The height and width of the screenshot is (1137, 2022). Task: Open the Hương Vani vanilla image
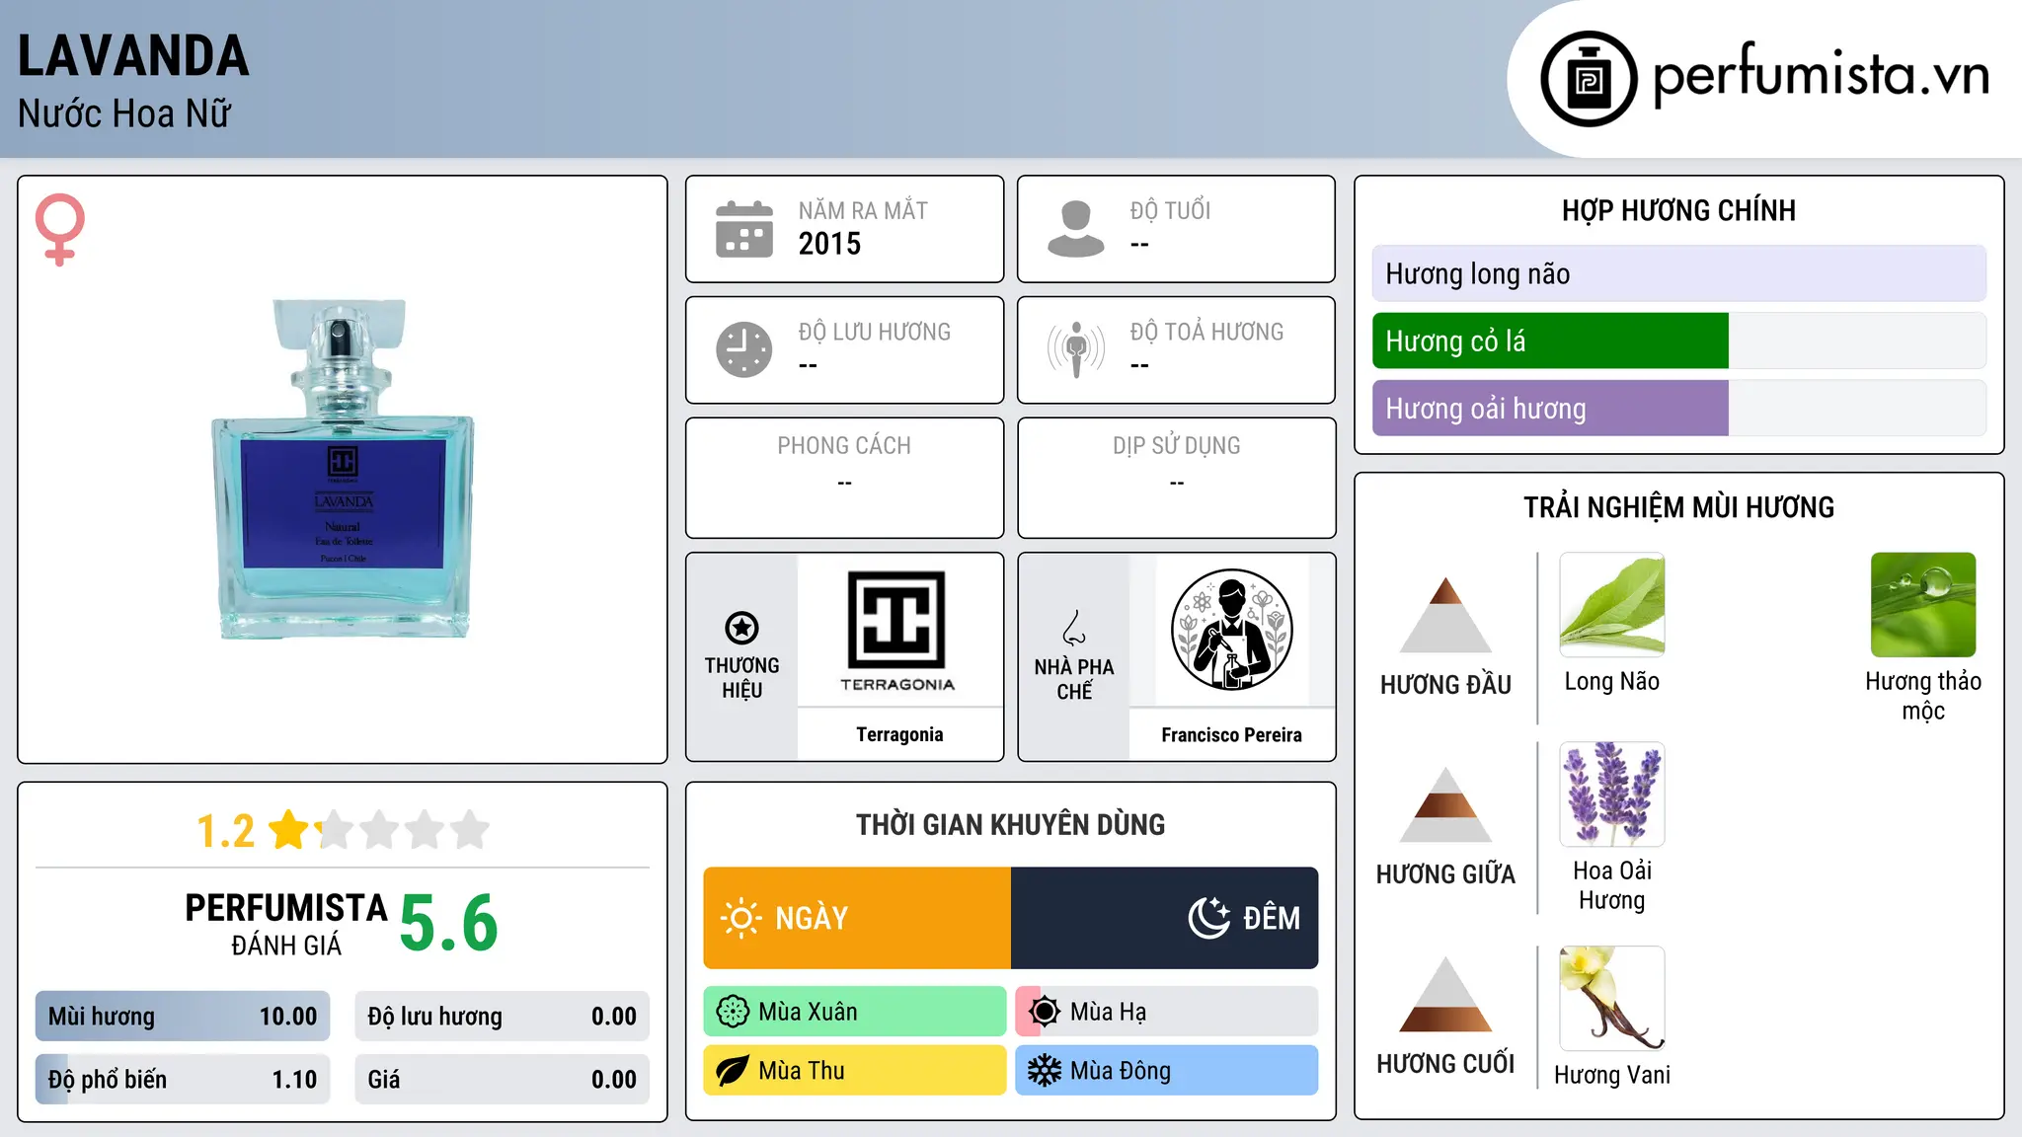click(x=1611, y=998)
